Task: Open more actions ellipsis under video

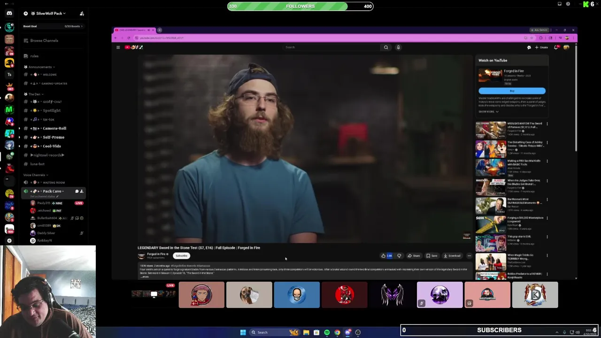Action: [469, 256]
